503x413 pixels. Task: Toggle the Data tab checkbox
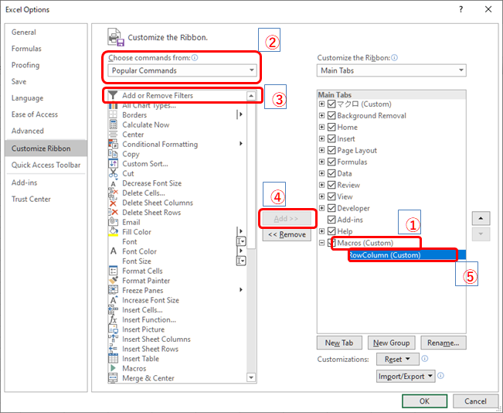331,173
